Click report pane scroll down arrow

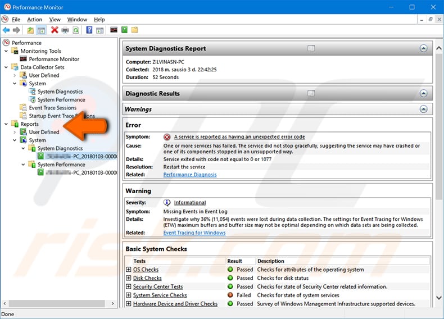coord(438,298)
